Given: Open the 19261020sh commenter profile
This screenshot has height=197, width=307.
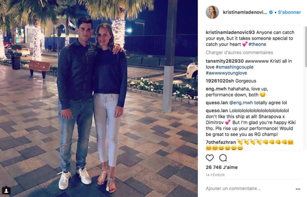Looking at the screenshot, I should [220, 81].
